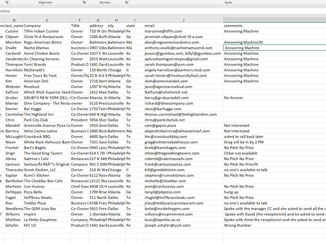Select cell 'Chick-fil-A Restaurants'

coord(47,37)
